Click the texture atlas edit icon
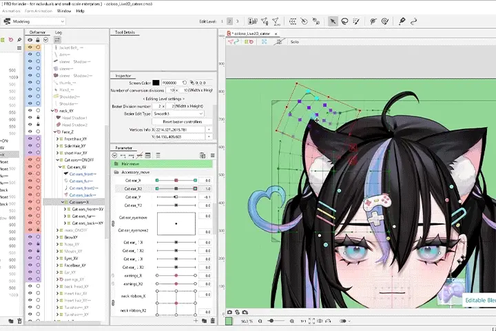 click(x=252, y=21)
